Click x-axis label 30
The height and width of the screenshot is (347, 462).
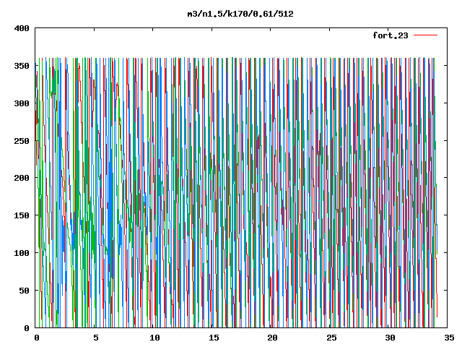pyautogui.click(x=391, y=338)
